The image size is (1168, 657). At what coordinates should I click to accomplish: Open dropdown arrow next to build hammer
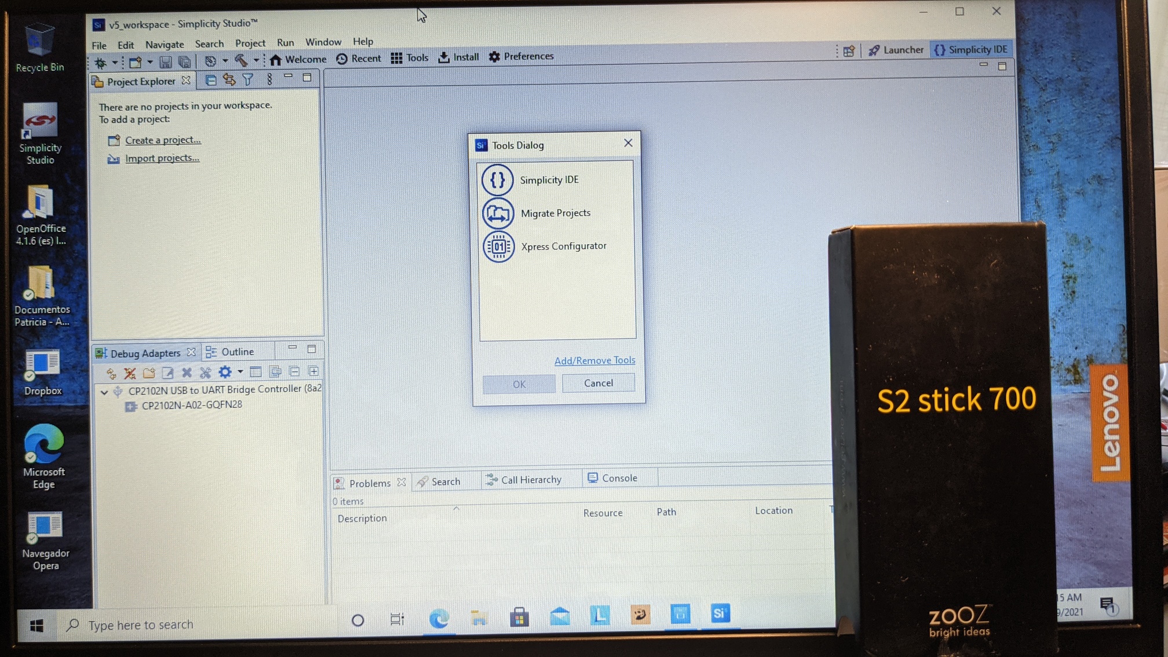coord(256,60)
